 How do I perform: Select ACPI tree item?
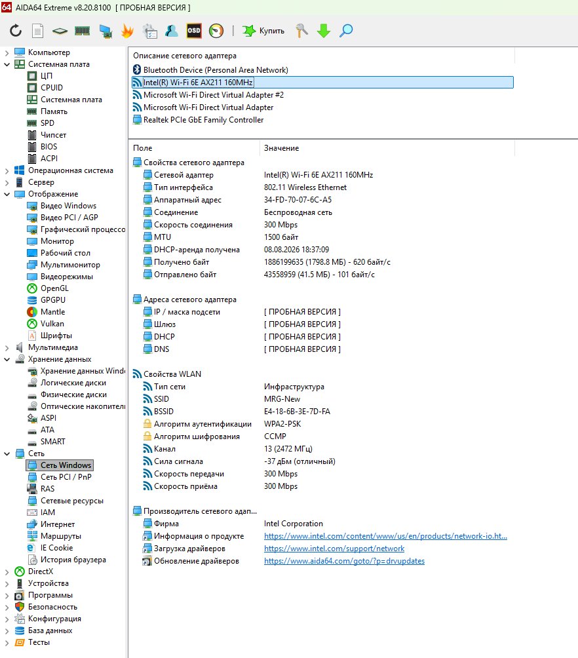pos(49,158)
